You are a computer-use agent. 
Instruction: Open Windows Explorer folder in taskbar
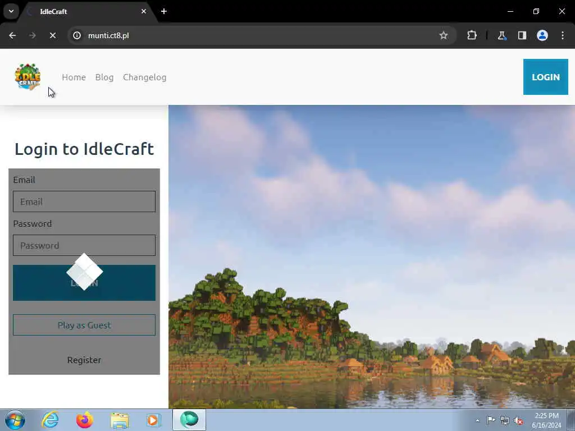[120, 420]
